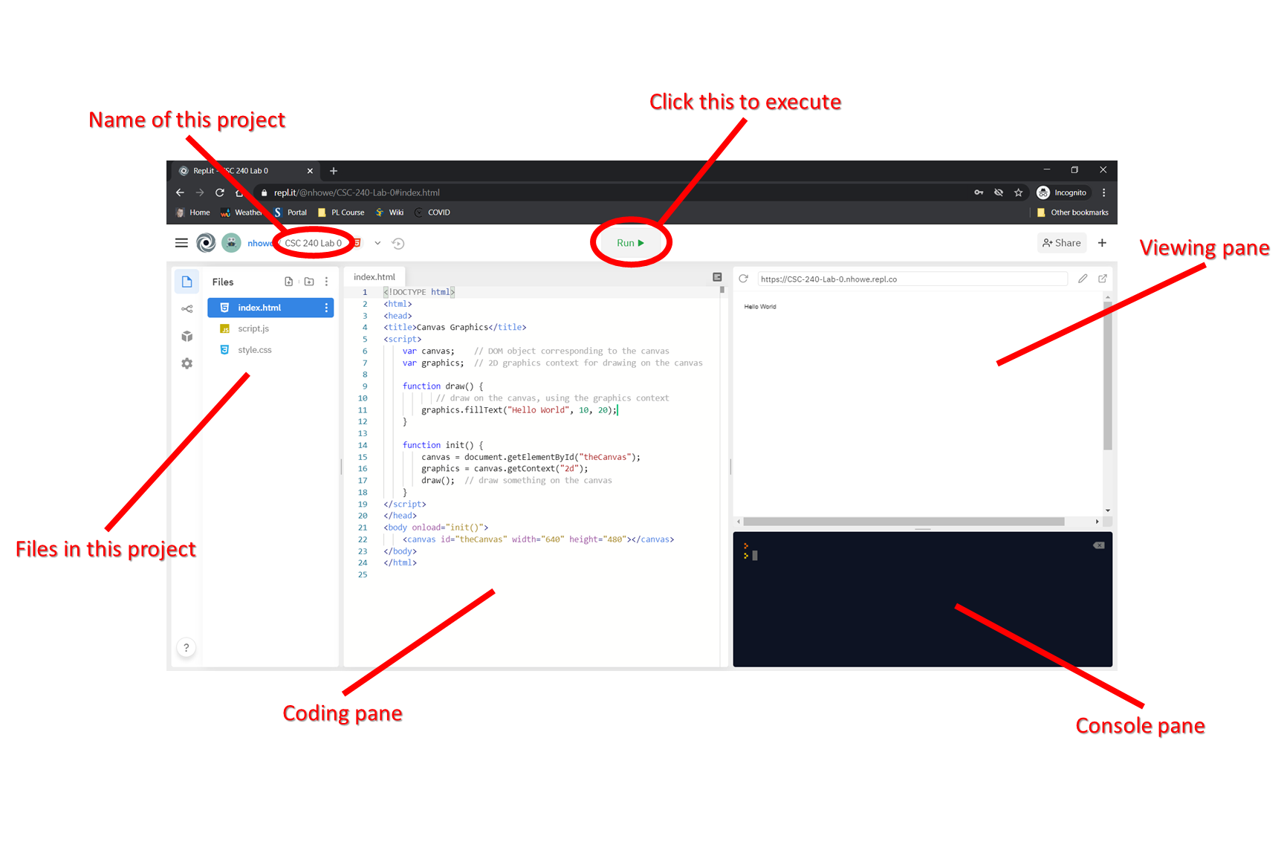Open the Packages cube icon in sidebar
Viewport: 1284px width, 856px height.
click(187, 337)
